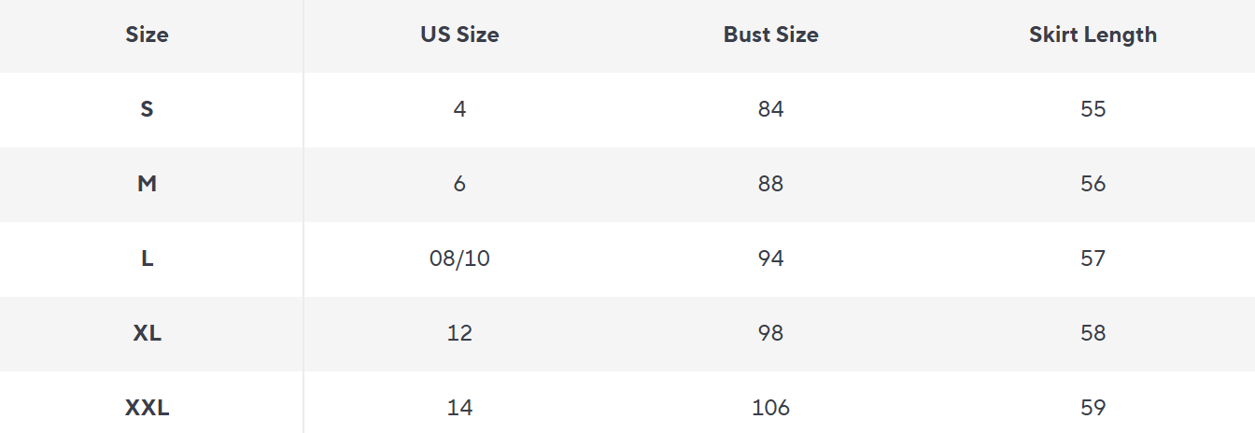Viewport: 1255px width, 433px height.
Task: Click bust size 84 cell
Action: 770,109
